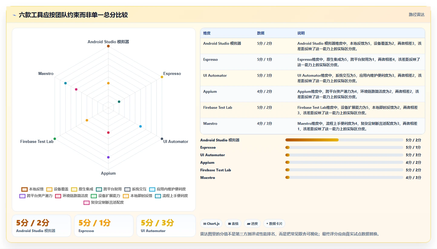
Task: Select the 数据卡片 chip
Action: (x=274, y=224)
